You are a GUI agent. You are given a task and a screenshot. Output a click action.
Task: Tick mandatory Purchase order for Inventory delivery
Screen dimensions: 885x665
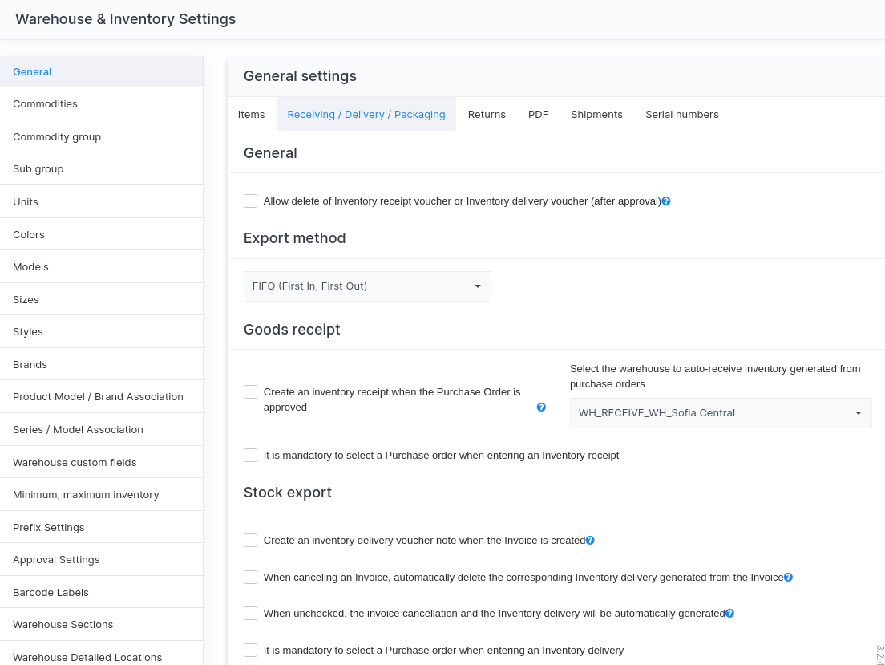(x=251, y=651)
